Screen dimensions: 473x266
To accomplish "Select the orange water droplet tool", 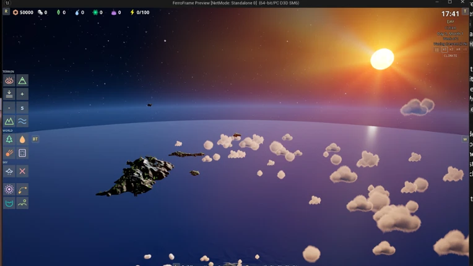I will coord(22,139).
